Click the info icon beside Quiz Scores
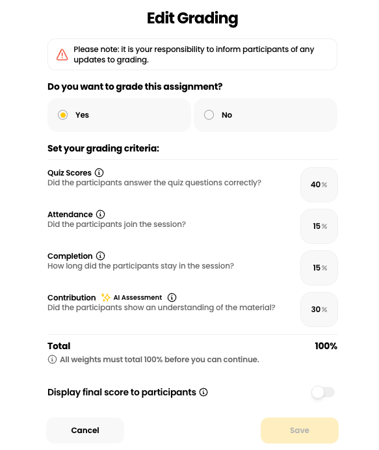This screenshot has height=450, width=379. point(99,173)
